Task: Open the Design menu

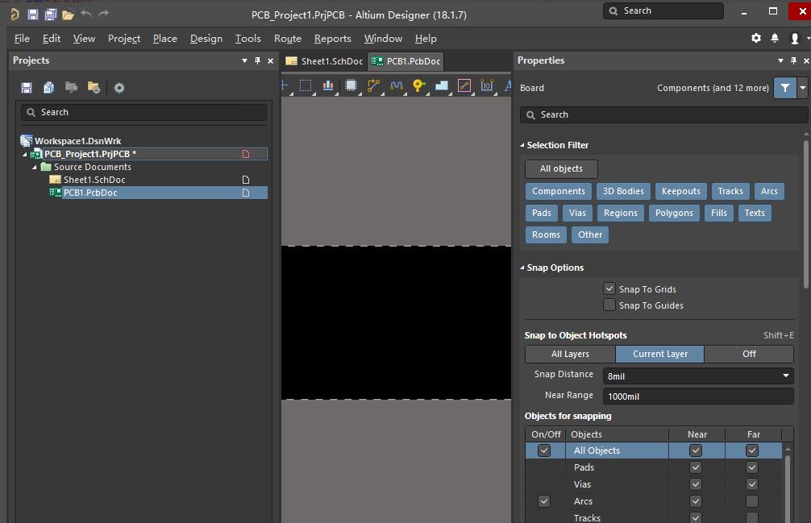Action: pos(206,38)
